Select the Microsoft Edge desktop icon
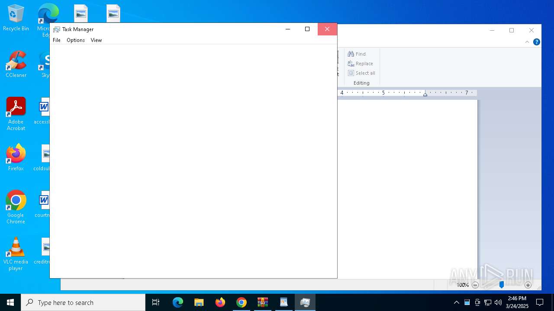Image resolution: width=554 pixels, height=311 pixels. (43, 20)
